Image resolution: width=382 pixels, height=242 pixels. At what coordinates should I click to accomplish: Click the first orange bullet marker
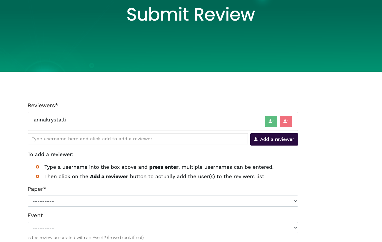point(37,167)
